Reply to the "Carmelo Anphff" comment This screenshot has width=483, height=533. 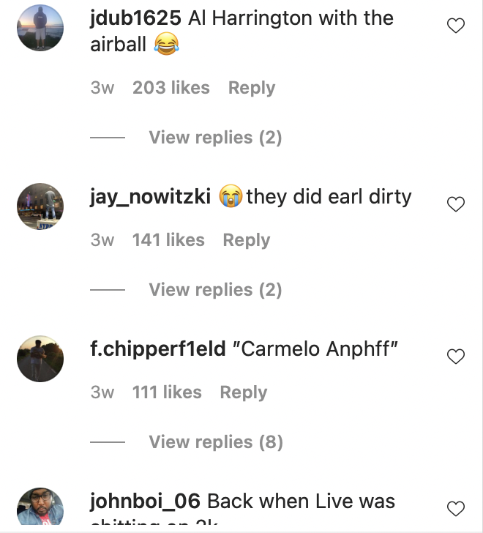(244, 392)
